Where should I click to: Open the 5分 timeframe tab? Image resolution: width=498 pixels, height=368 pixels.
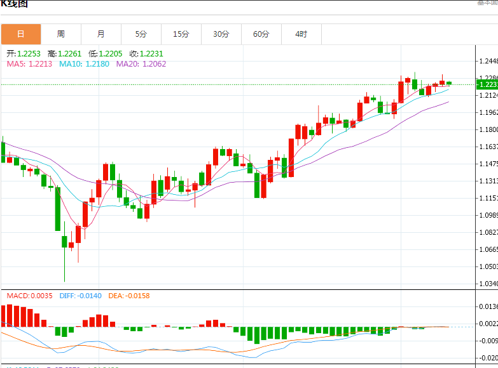pyautogui.click(x=141, y=34)
